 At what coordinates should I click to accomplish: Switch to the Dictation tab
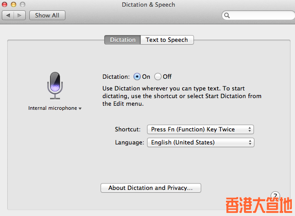(123, 40)
